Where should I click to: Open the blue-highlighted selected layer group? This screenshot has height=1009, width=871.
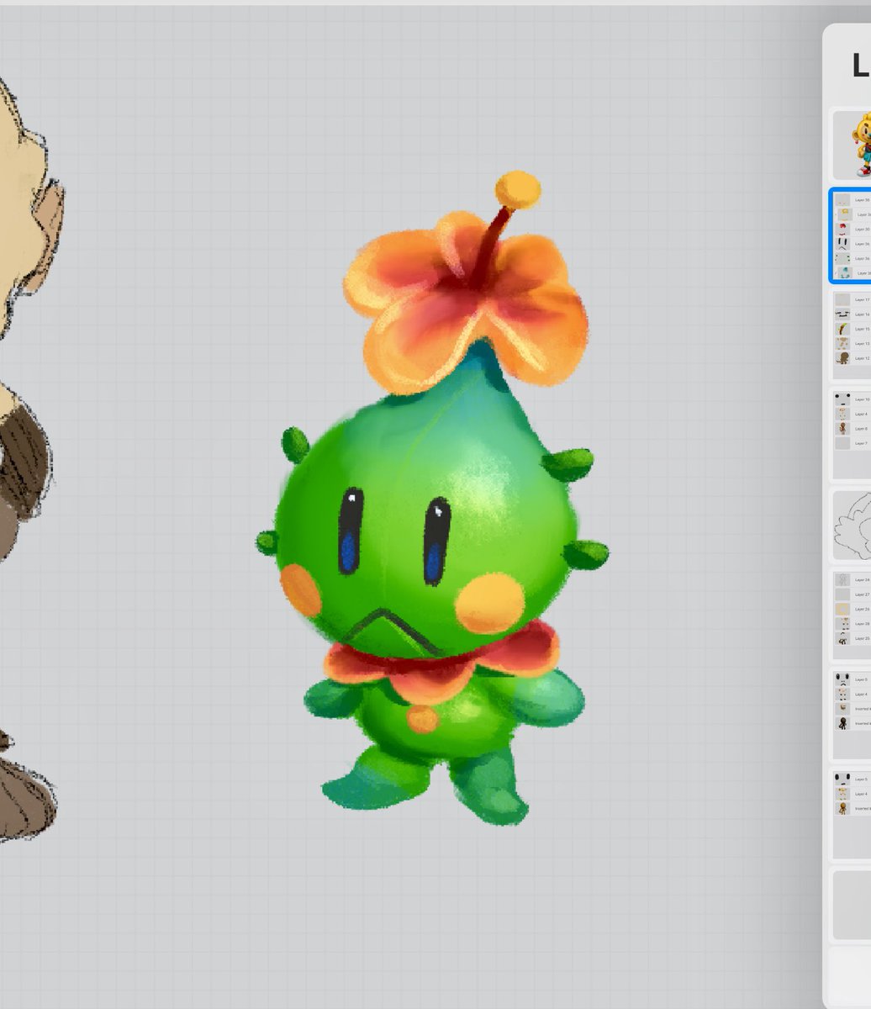click(x=851, y=236)
